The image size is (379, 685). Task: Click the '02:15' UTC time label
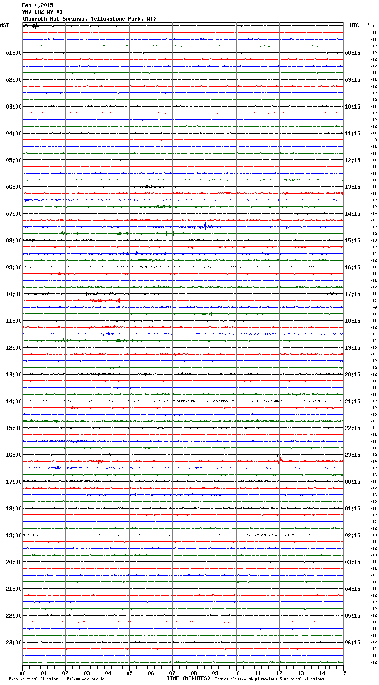[x=353, y=535]
